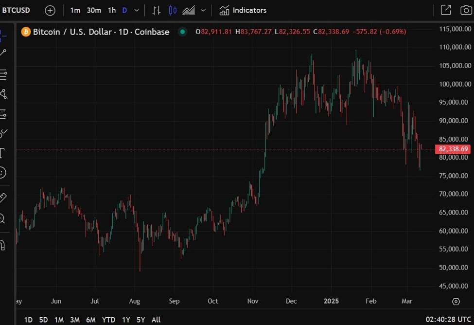Screen dimensions: 474x325
Task: Open chart scale settings gear
Action: [456, 302]
